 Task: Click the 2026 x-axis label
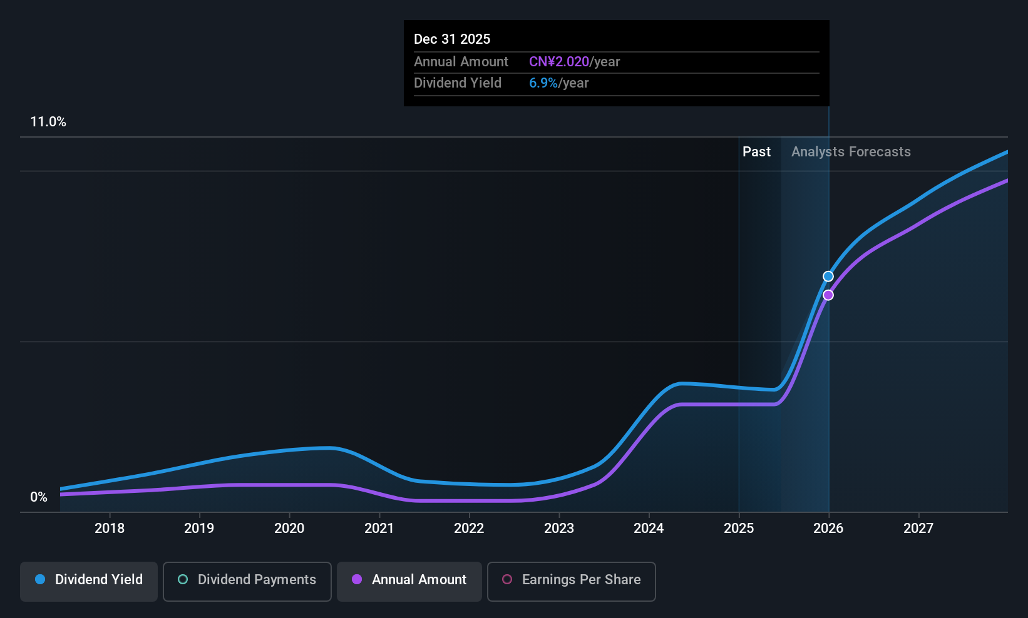pos(828,529)
